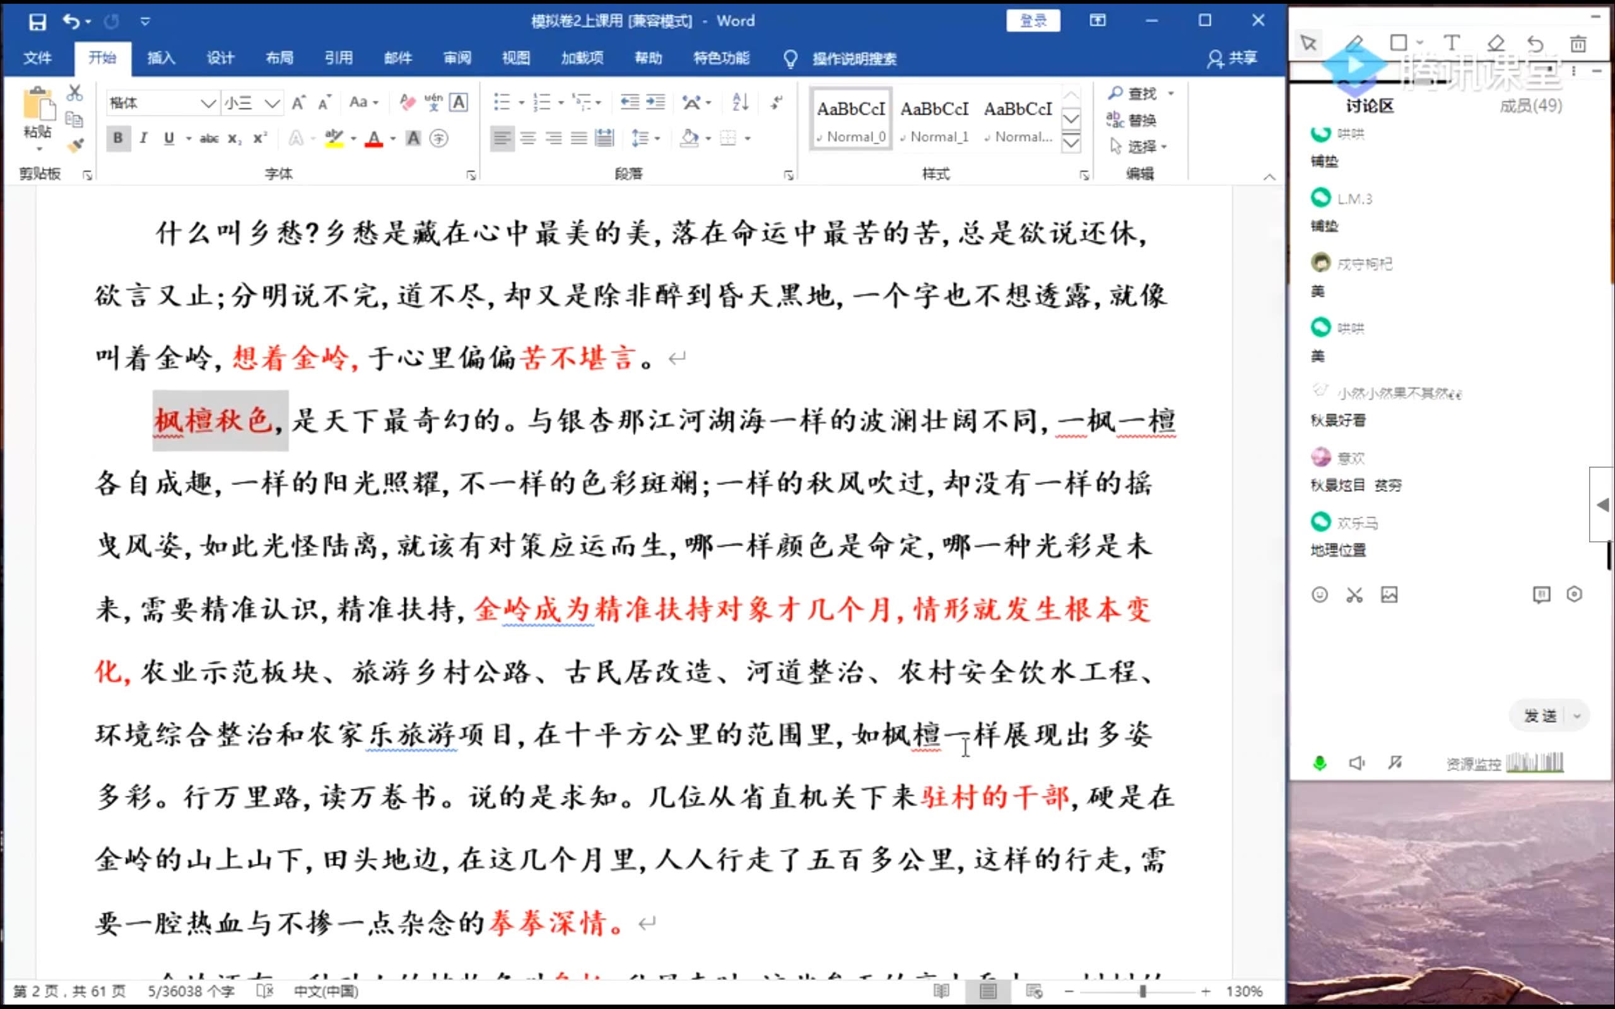Switch to the Layout tab
The width and height of the screenshot is (1615, 1009).
coord(279,59)
